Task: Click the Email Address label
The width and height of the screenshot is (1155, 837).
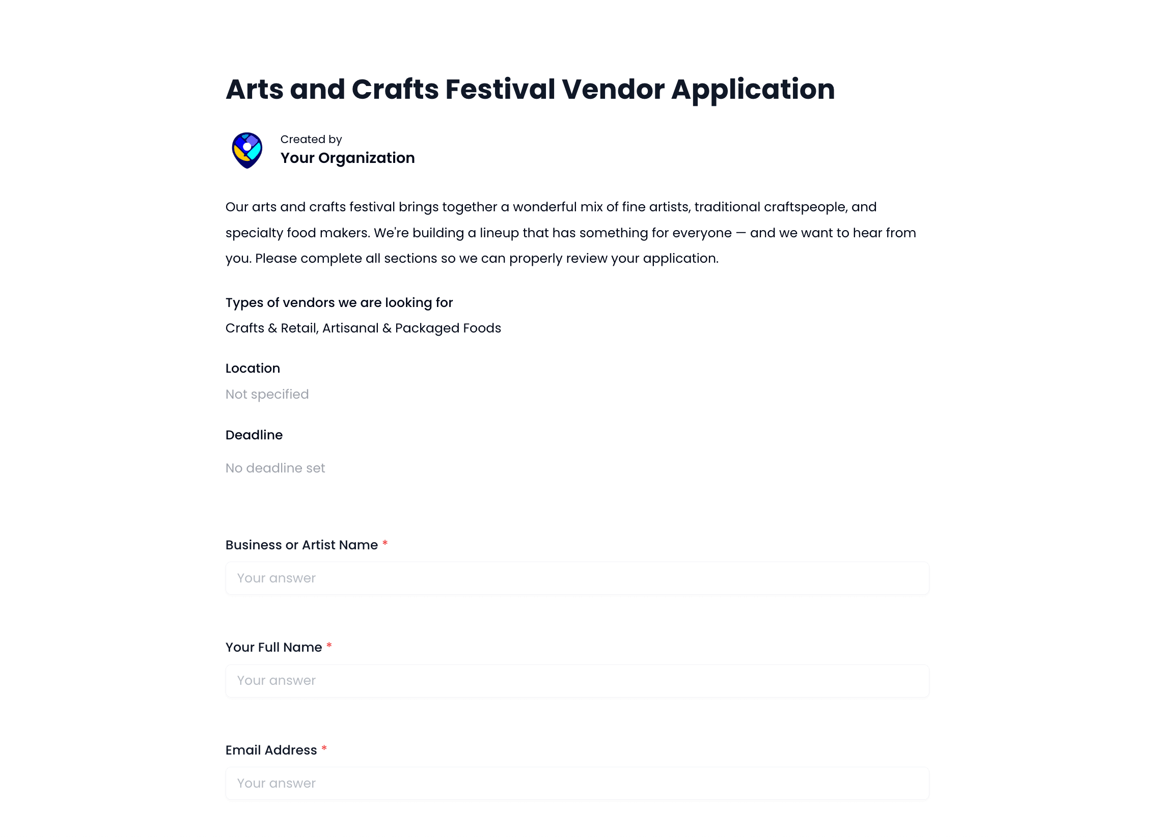Action: [270, 750]
